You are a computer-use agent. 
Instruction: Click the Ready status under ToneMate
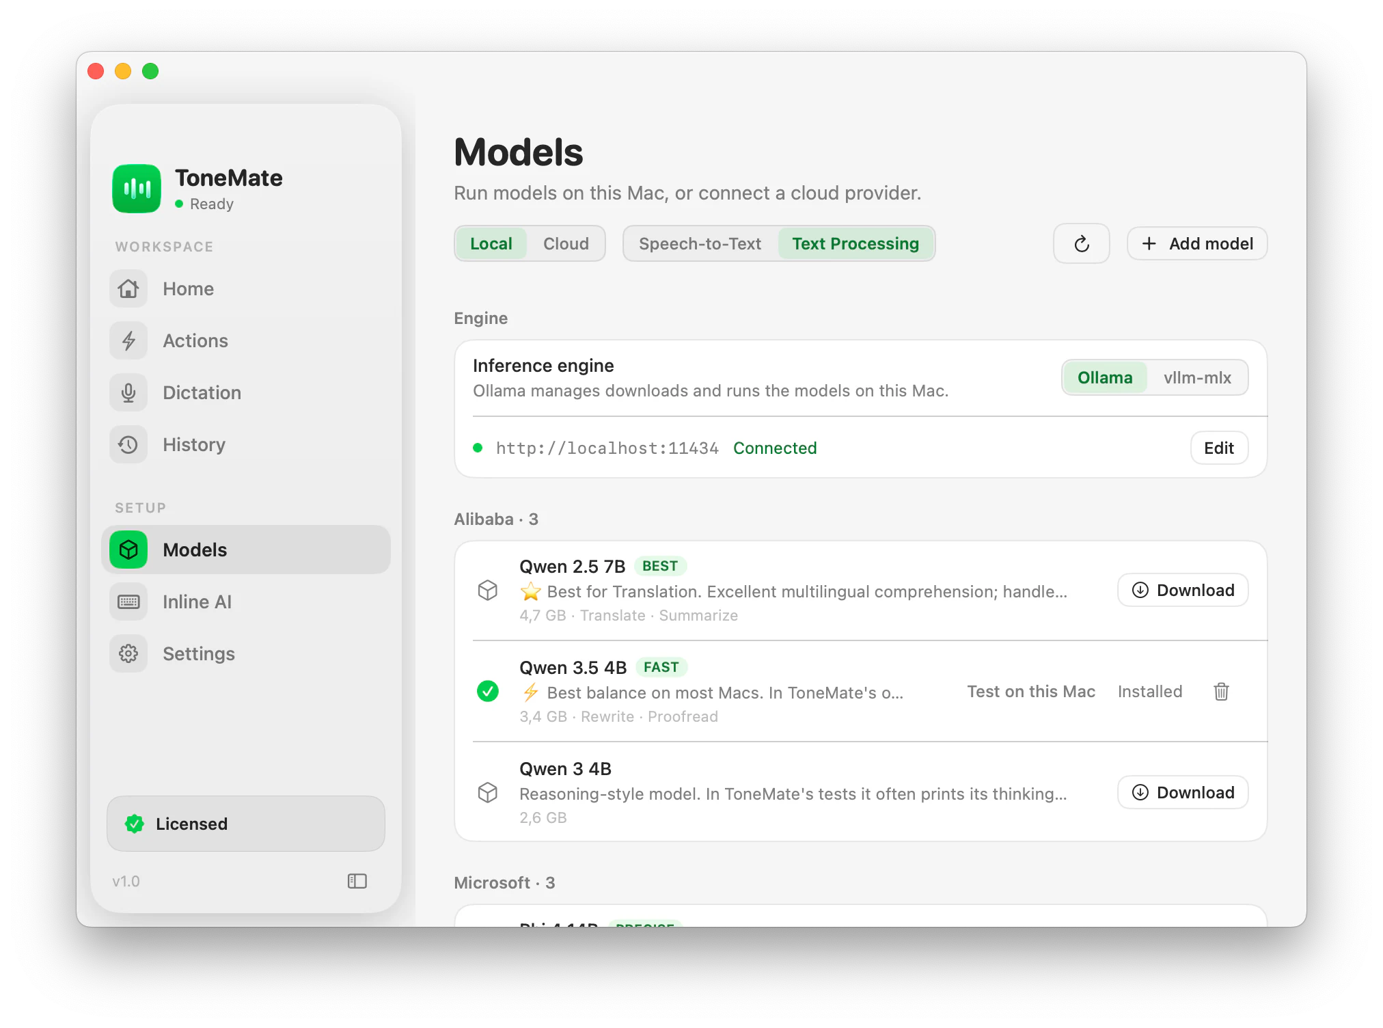click(x=211, y=204)
